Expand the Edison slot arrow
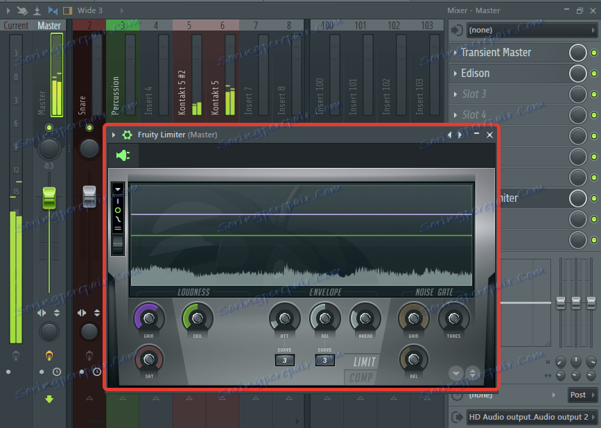601x428 pixels. pyautogui.click(x=455, y=74)
